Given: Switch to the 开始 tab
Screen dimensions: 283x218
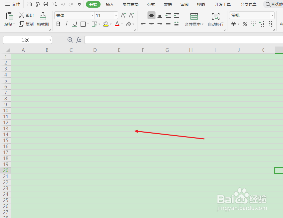Looking at the screenshot, I should (93, 4).
